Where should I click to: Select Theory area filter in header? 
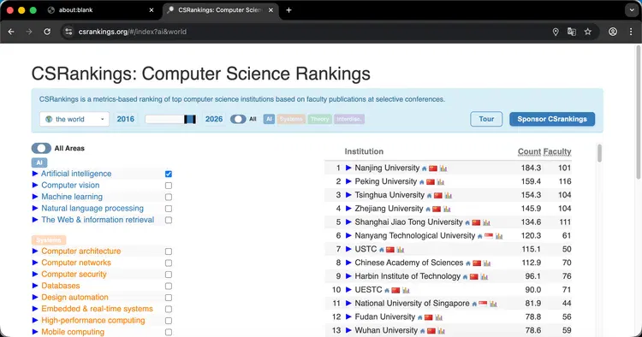point(320,119)
